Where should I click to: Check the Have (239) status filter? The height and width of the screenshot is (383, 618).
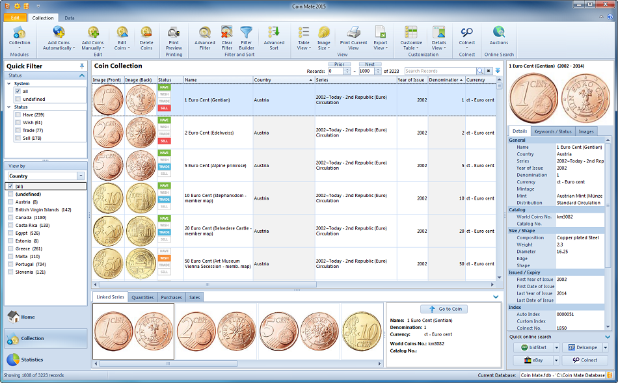point(18,114)
